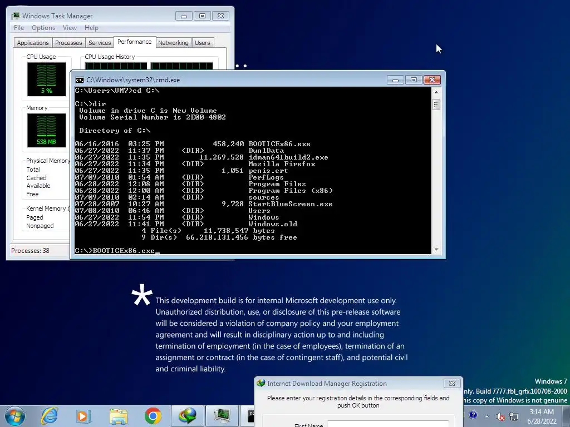Viewport: 570px width, 427px height.
Task: Switch to the Applications tab
Action: [x=33, y=43]
